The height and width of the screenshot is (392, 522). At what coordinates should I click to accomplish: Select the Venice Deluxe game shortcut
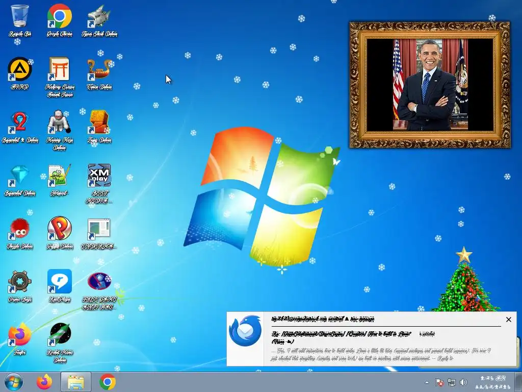click(99, 73)
